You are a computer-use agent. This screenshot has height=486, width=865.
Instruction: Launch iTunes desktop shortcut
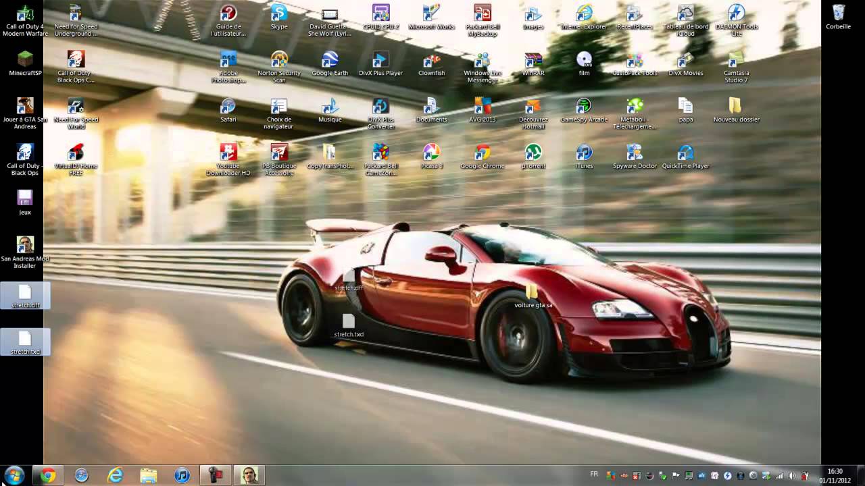[584, 157]
